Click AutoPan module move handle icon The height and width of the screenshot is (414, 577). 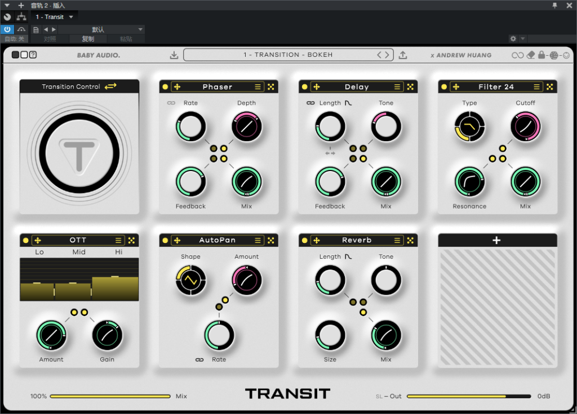[177, 240]
